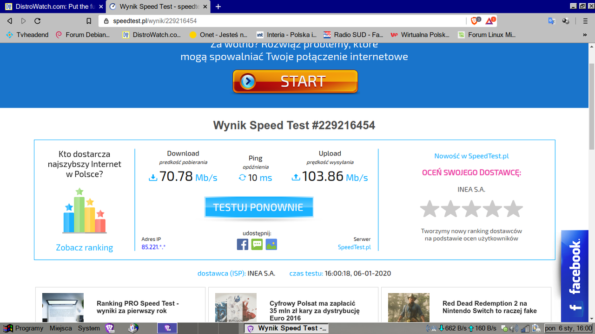Open the panel clock pon 6 sty, 16:00
This screenshot has height=334, width=595.
click(568, 328)
